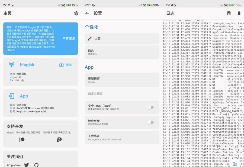Choose the 更新通道 update channel

pos(122,80)
